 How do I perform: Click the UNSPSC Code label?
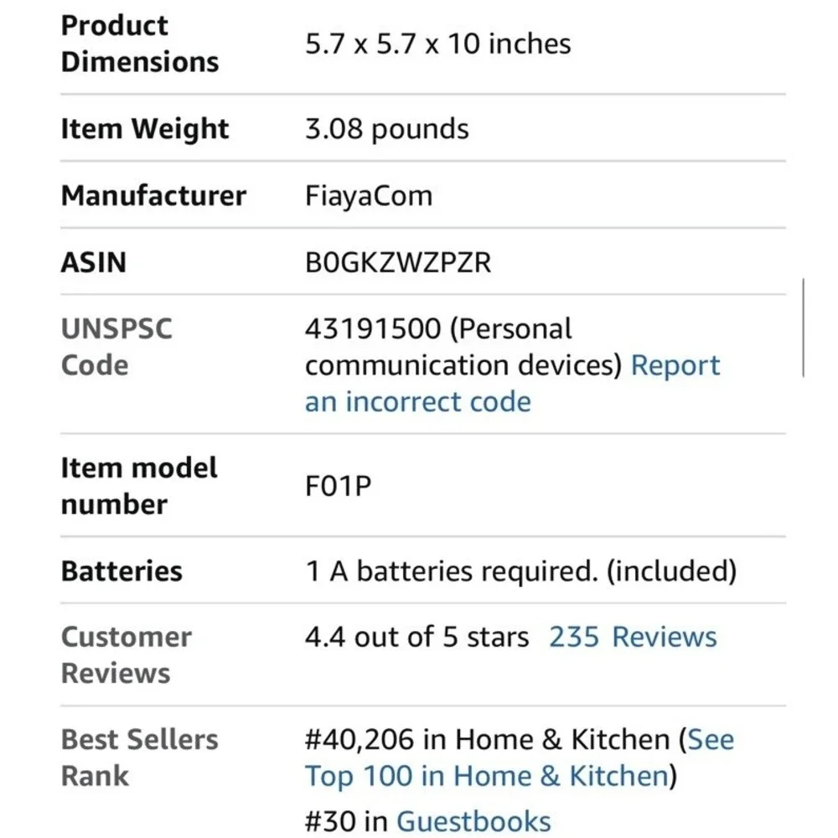tap(116, 346)
